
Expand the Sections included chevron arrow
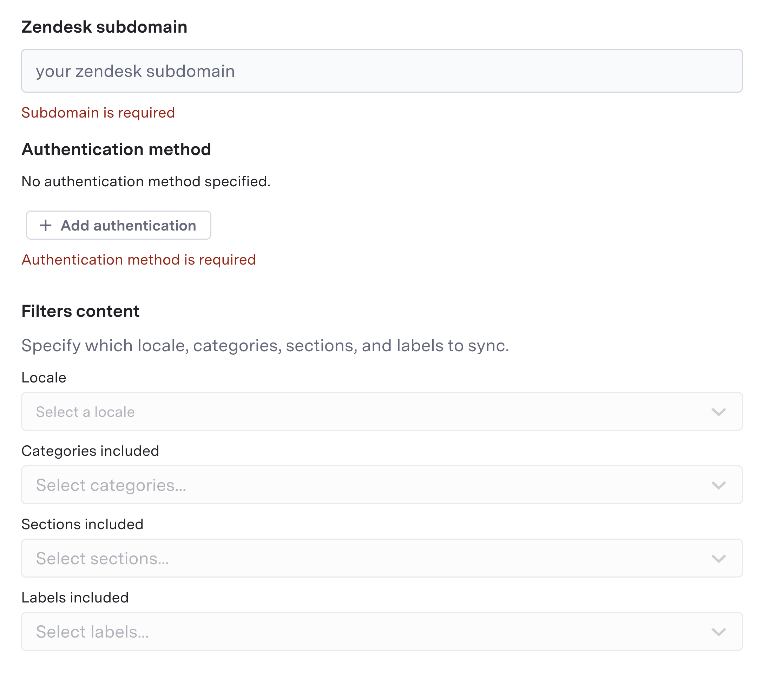[x=718, y=559]
